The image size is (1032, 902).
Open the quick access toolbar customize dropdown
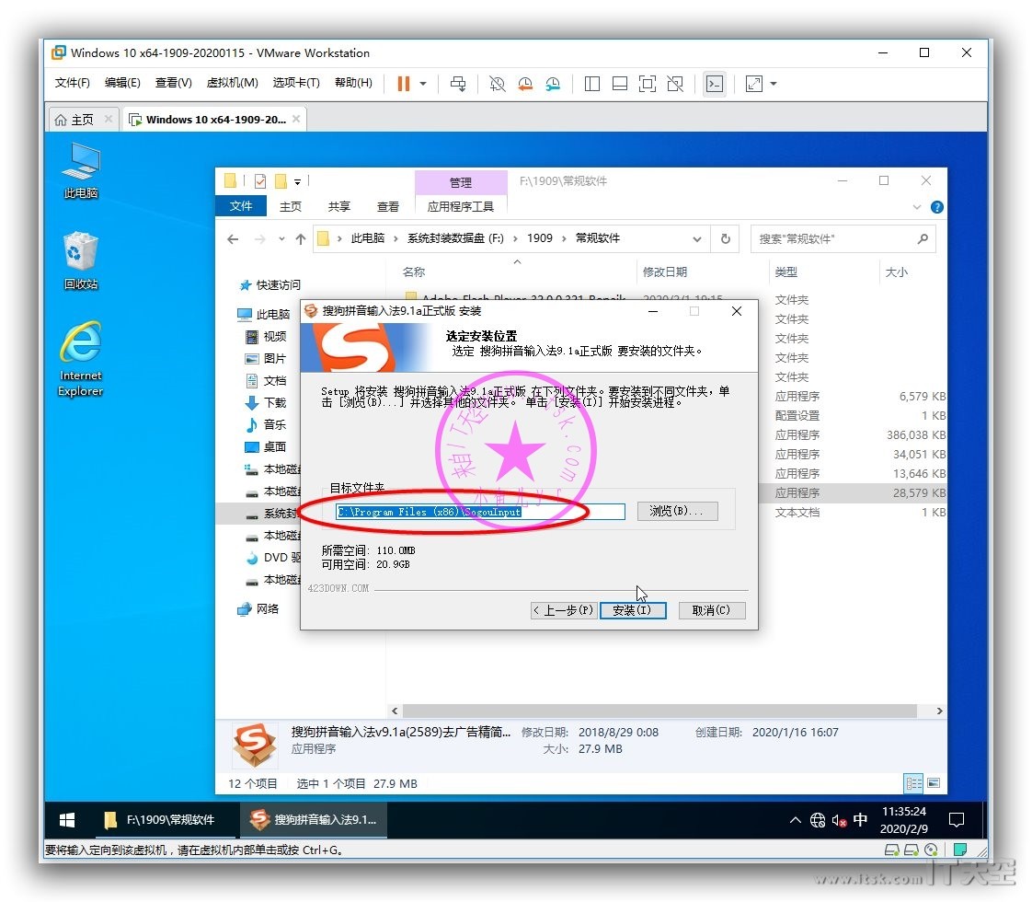[x=297, y=181]
